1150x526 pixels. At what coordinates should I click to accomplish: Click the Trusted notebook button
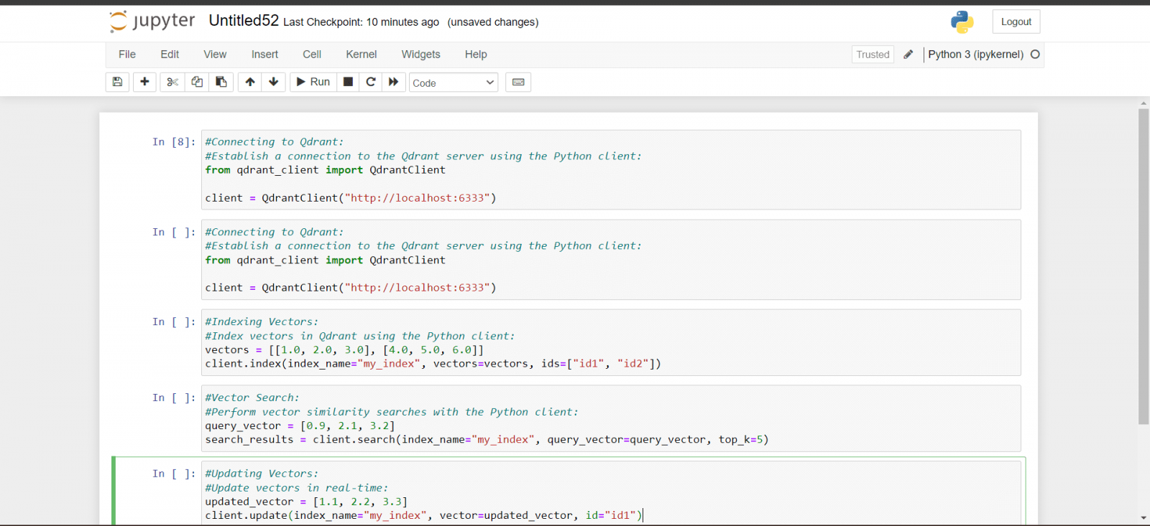click(873, 55)
